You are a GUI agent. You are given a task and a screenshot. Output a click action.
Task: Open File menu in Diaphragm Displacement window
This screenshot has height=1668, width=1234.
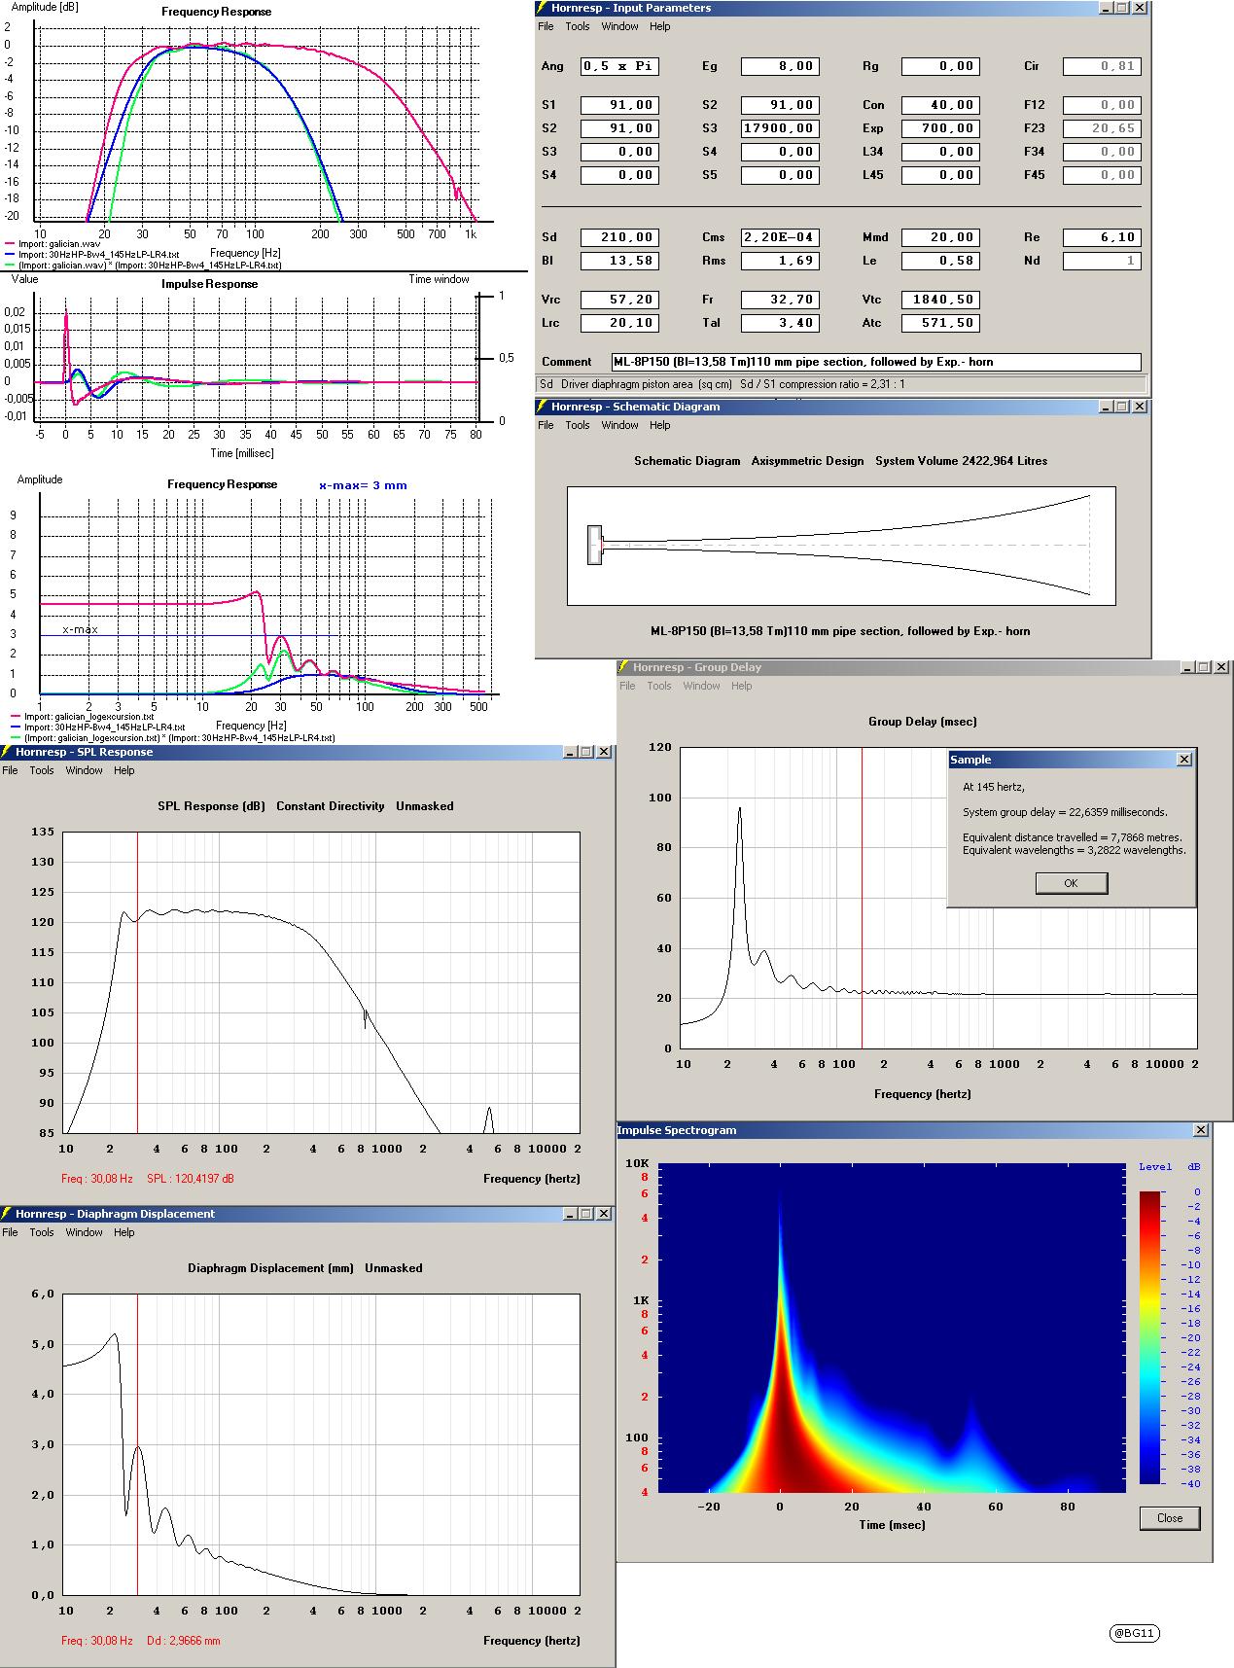point(10,1232)
